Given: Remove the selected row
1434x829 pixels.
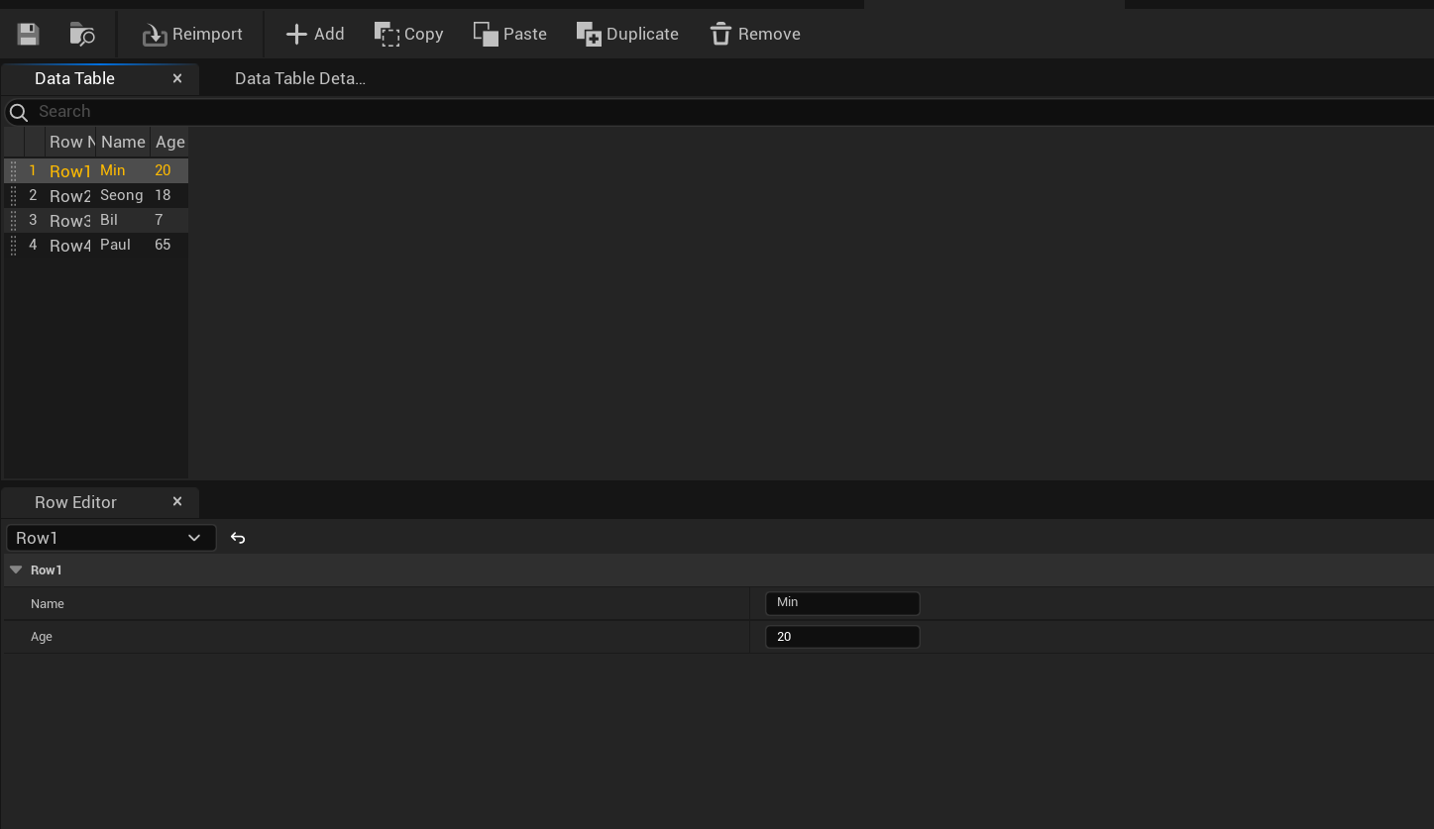Looking at the screenshot, I should (755, 35).
